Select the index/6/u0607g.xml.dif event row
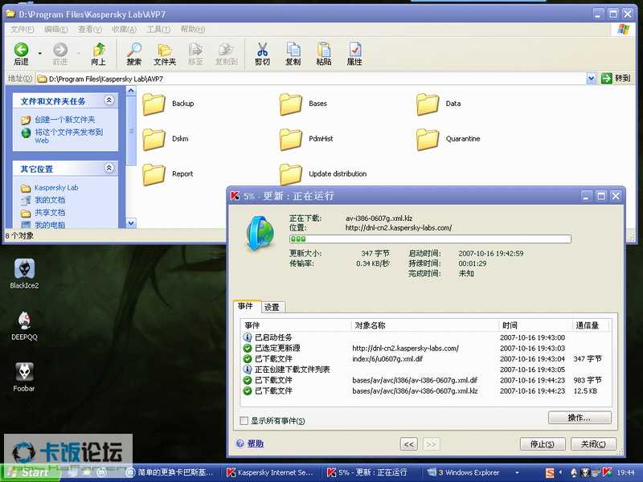Screen dimensions: 643x482 [425, 358]
